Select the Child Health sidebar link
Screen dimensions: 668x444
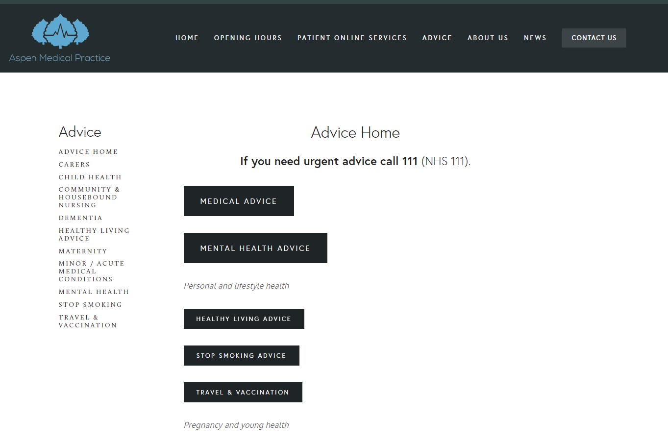(90, 177)
